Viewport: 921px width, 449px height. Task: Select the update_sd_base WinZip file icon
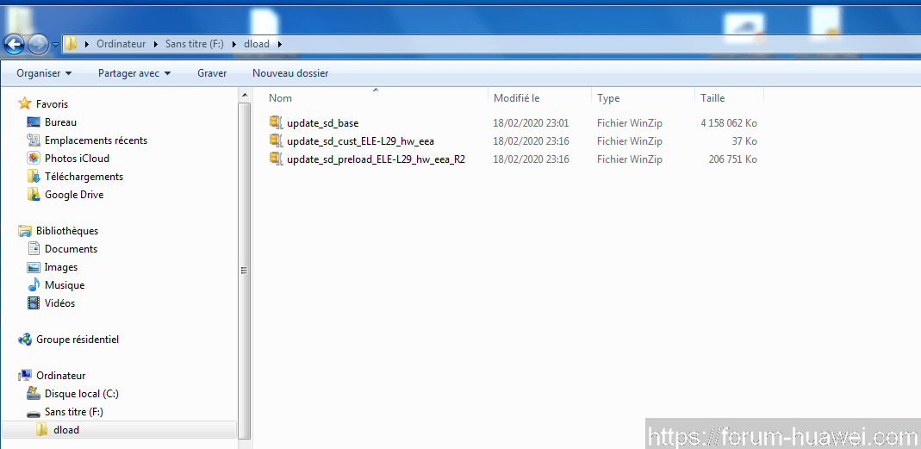point(276,123)
